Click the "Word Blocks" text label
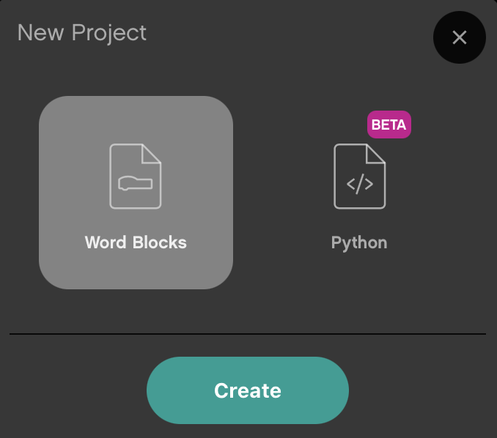 click(136, 242)
